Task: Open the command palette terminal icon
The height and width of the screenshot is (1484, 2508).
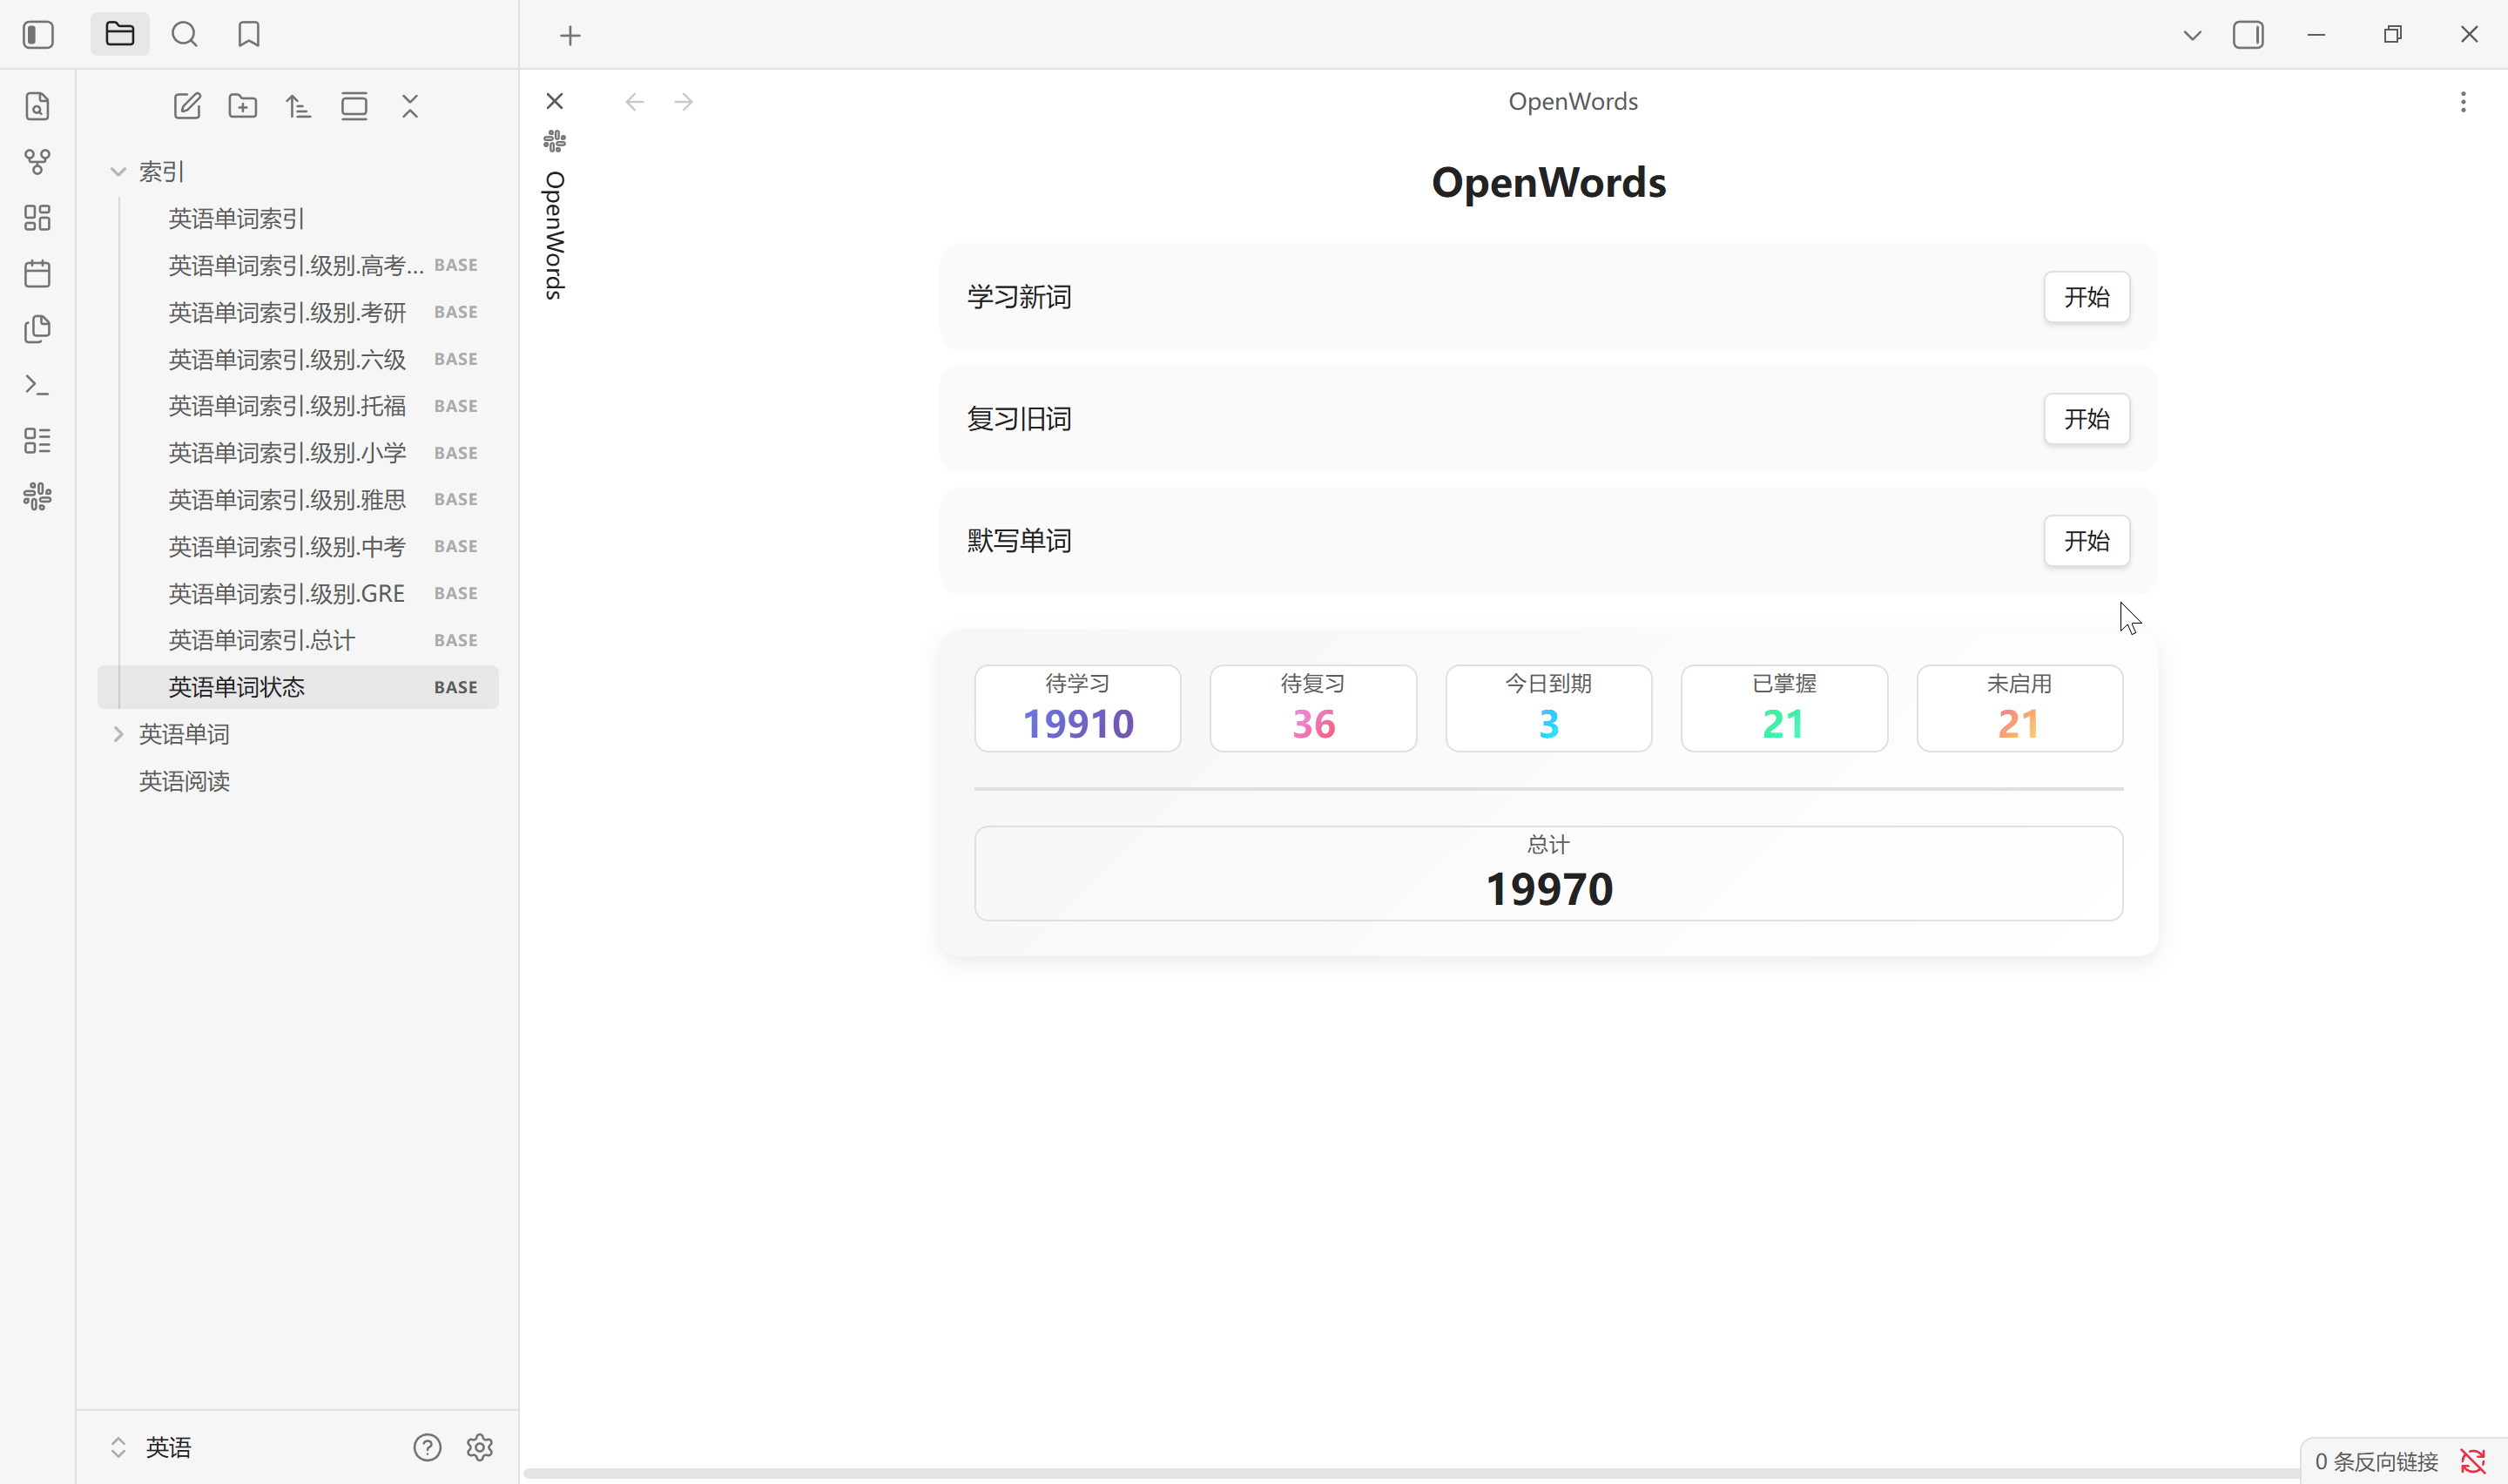Action: tap(37, 385)
